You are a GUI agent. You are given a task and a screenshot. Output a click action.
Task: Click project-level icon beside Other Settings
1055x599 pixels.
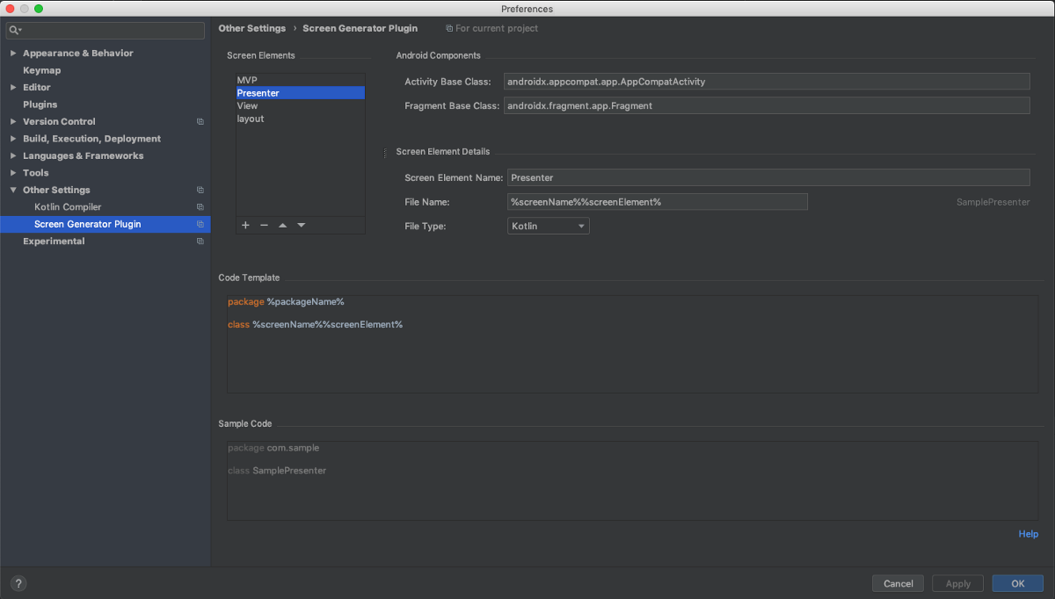(x=200, y=190)
